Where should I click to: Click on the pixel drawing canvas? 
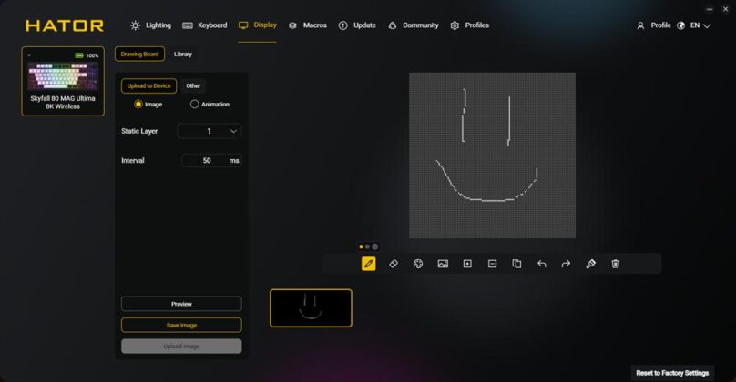pyautogui.click(x=493, y=156)
